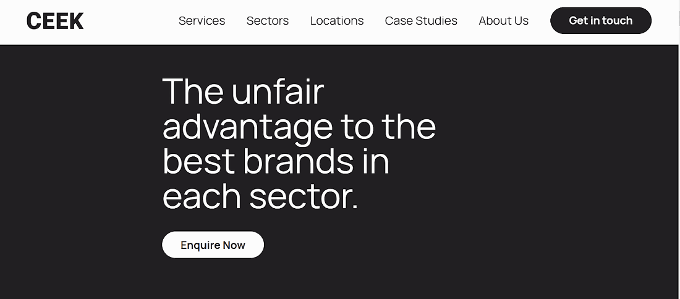Open the Services menu
The width and height of the screenshot is (680, 299).
(x=202, y=21)
